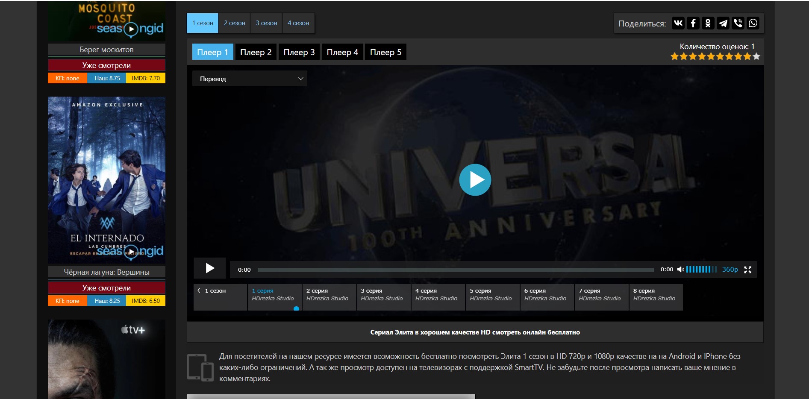Play 8 серия from the episode list
This screenshot has height=399, width=809.
point(656,297)
